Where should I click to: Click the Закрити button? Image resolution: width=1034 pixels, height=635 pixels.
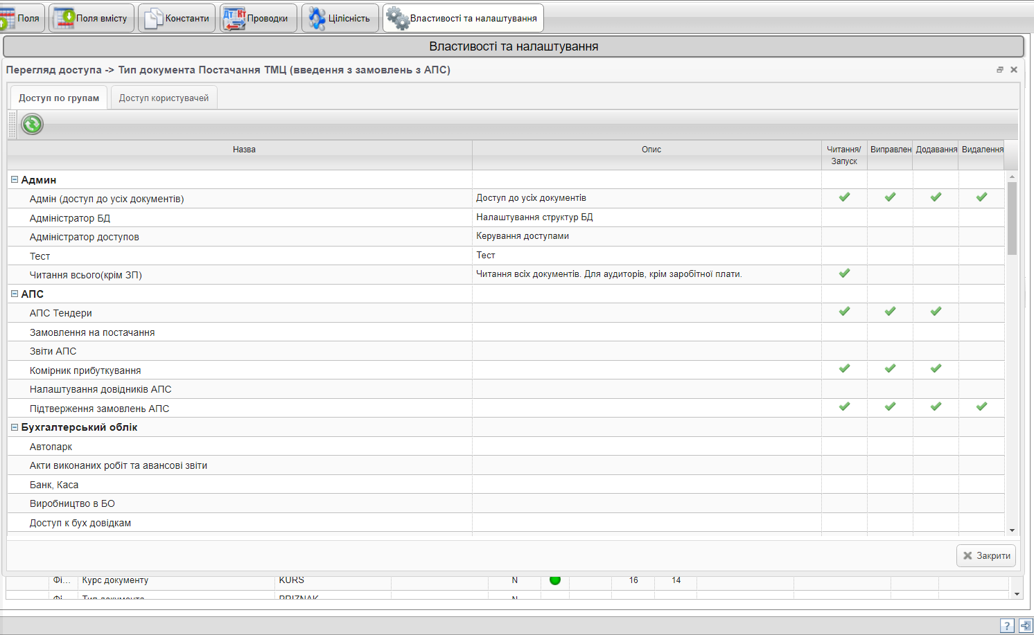tap(986, 555)
